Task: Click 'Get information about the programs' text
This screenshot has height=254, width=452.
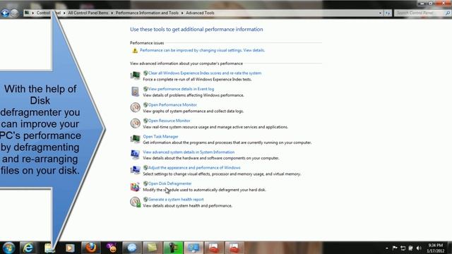Action: [227, 143]
